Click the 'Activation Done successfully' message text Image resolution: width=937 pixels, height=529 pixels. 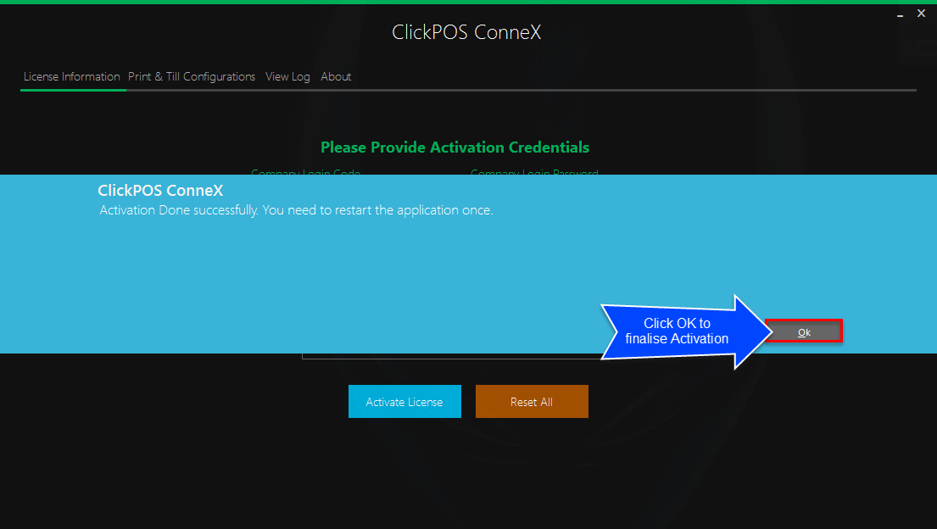click(x=297, y=210)
